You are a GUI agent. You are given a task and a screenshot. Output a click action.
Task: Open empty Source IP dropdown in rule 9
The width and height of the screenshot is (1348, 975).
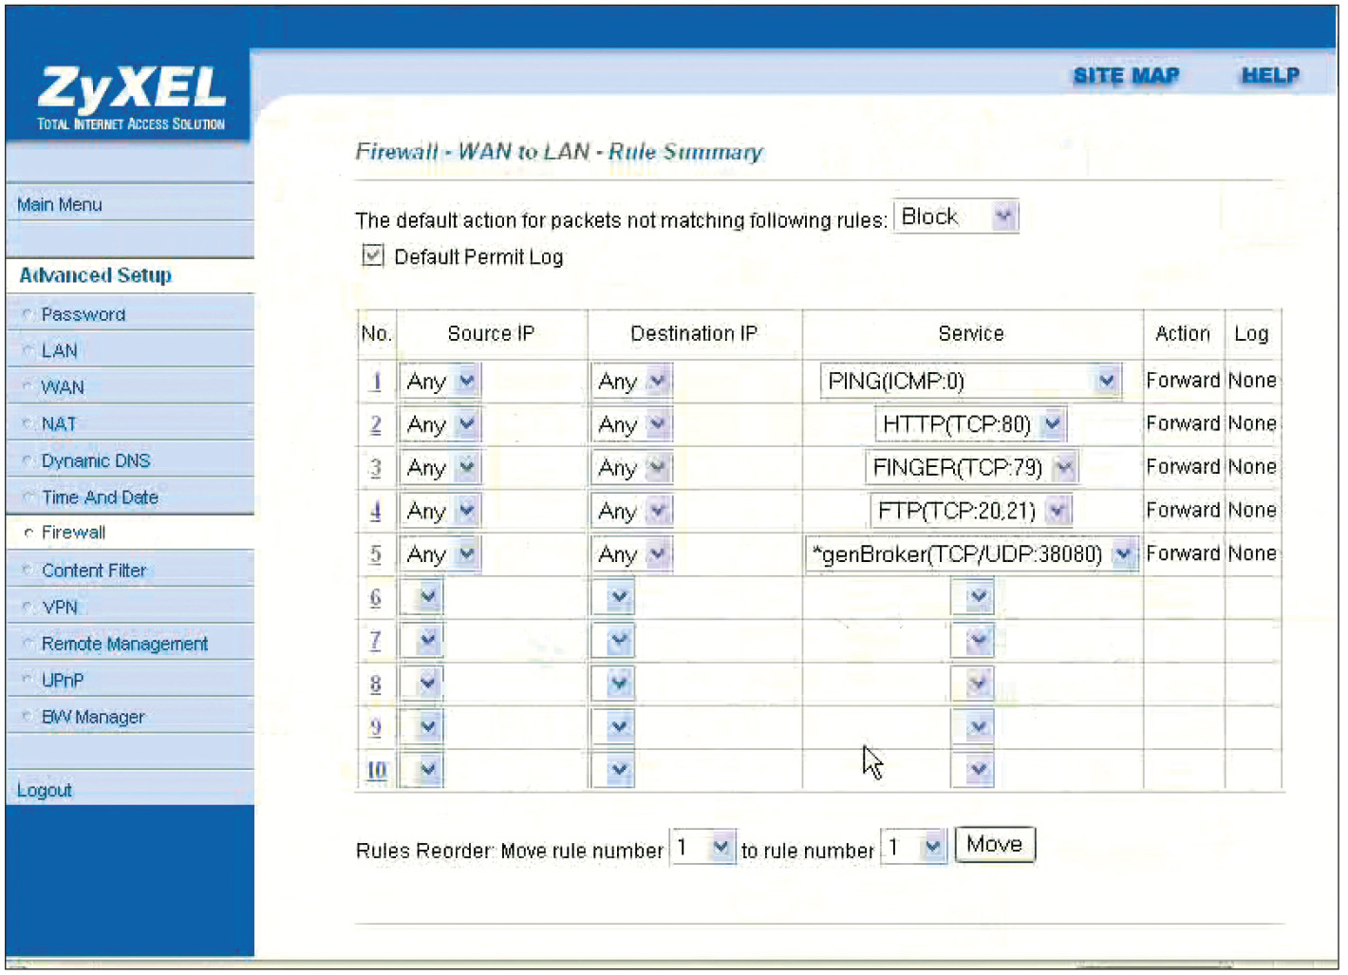[x=421, y=727]
